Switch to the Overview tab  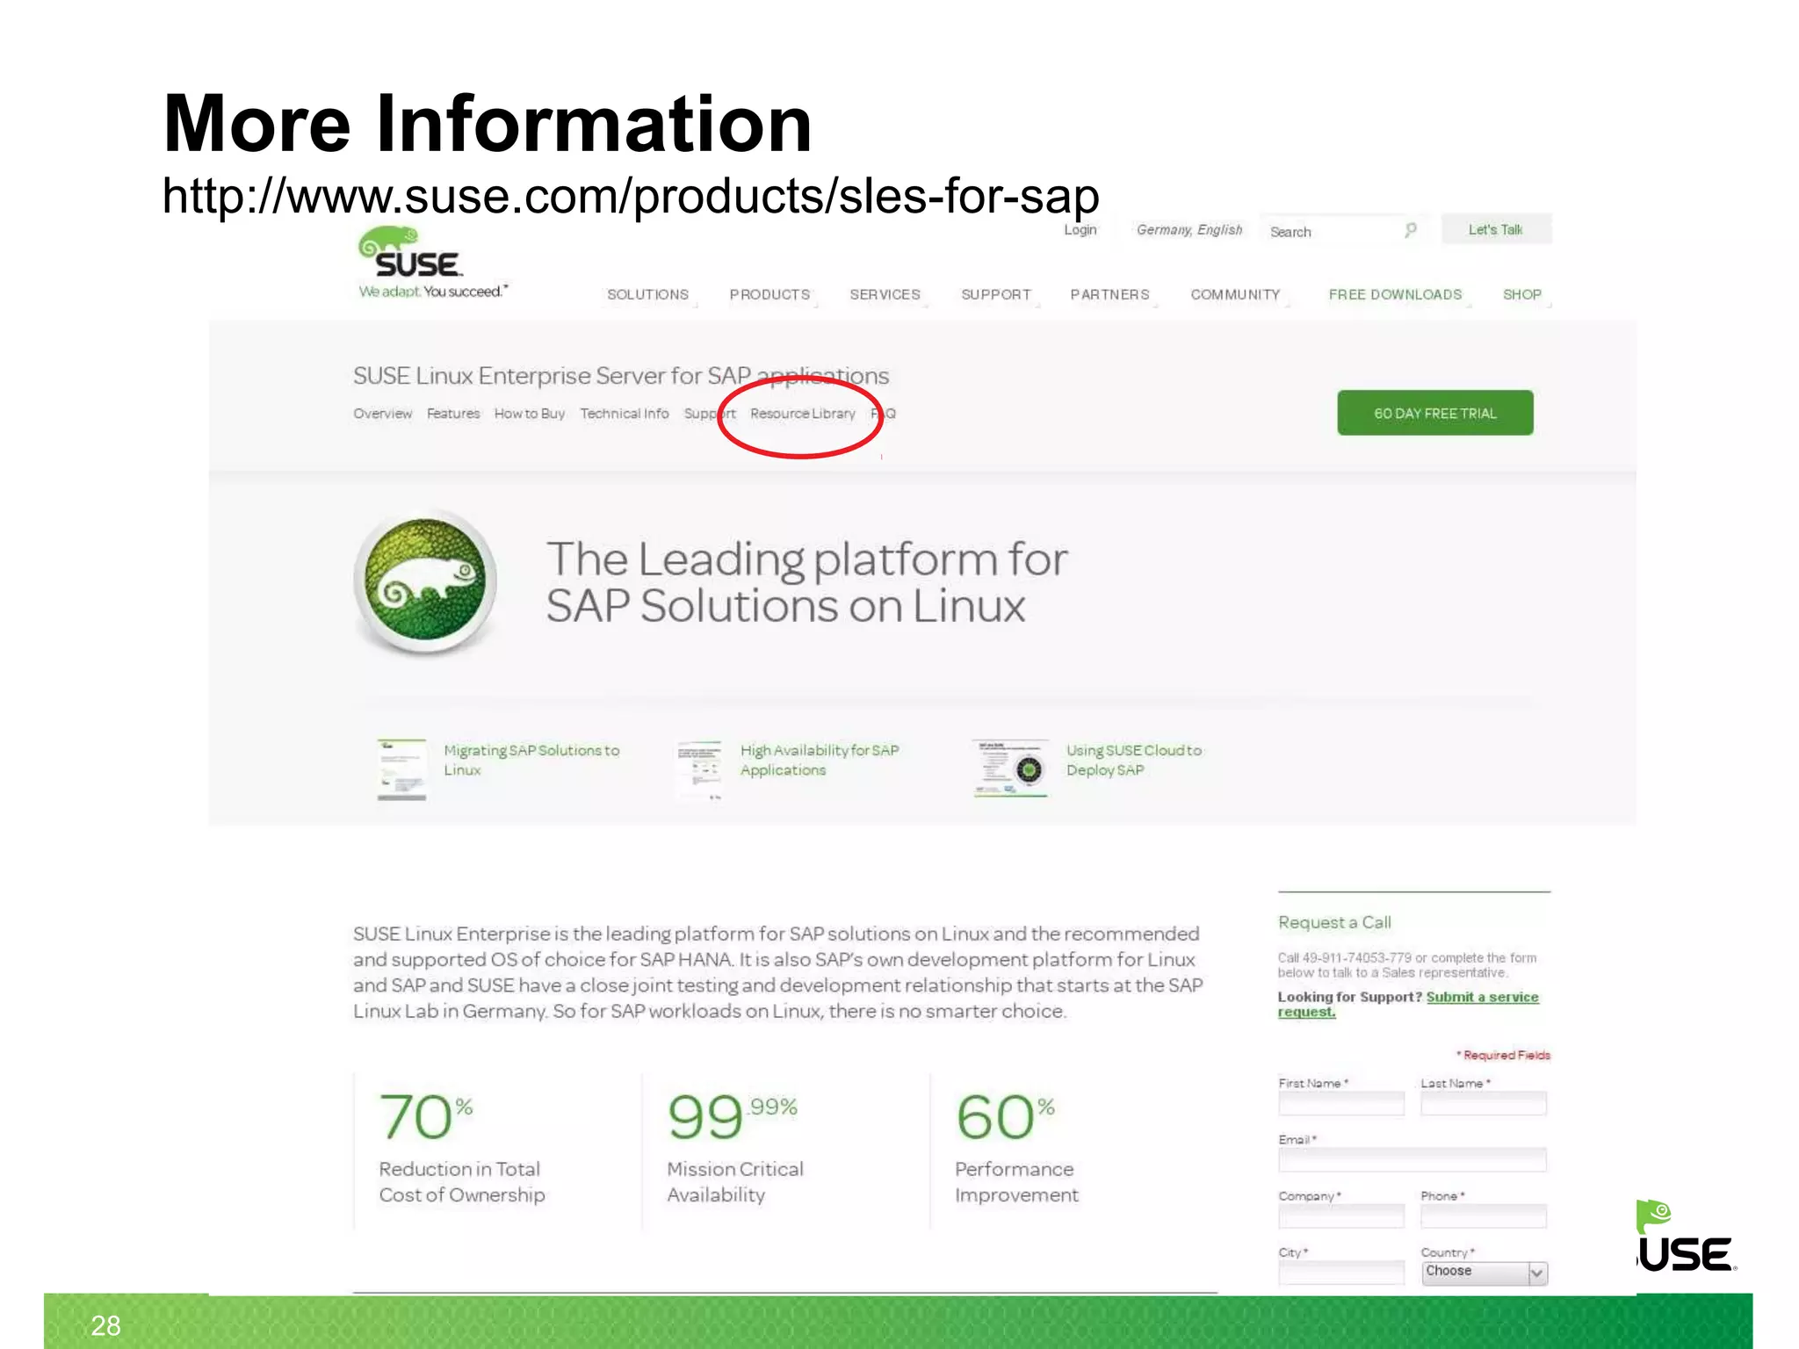coord(382,414)
